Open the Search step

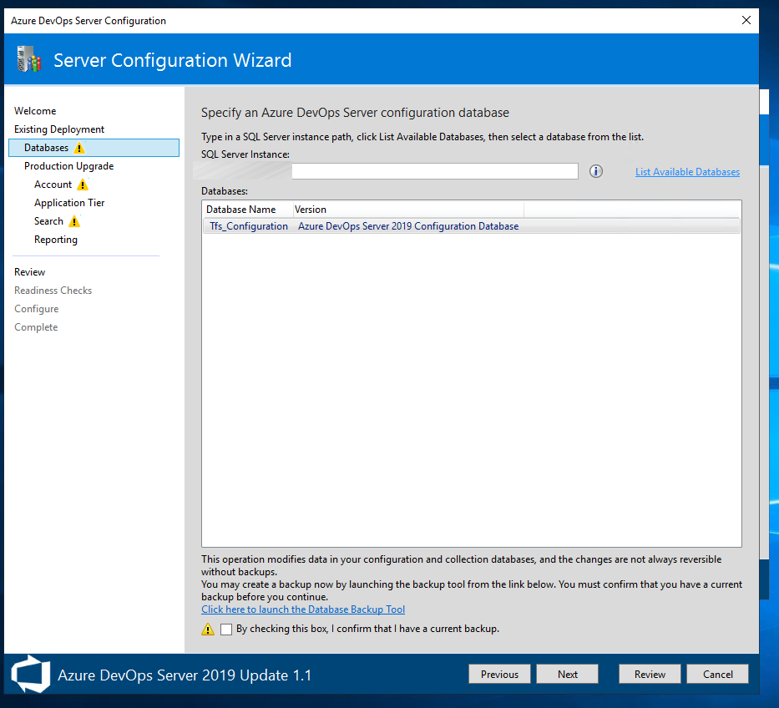(48, 221)
